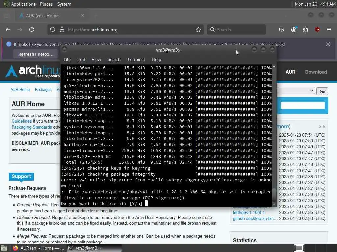Click the Firefox Search box
337x252 pixels.
(x=236, y=30)
